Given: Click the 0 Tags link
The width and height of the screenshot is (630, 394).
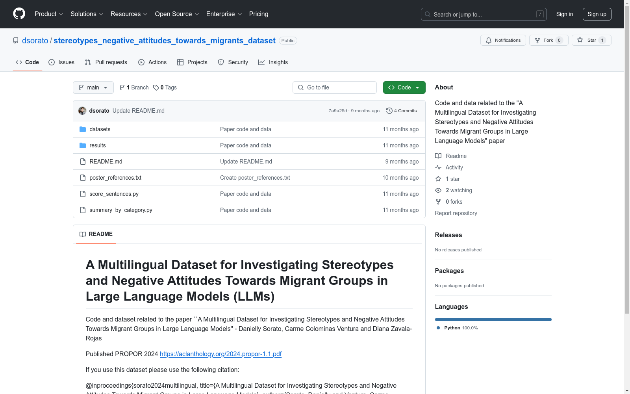Looking at the screenshot, I should [165, 87].
